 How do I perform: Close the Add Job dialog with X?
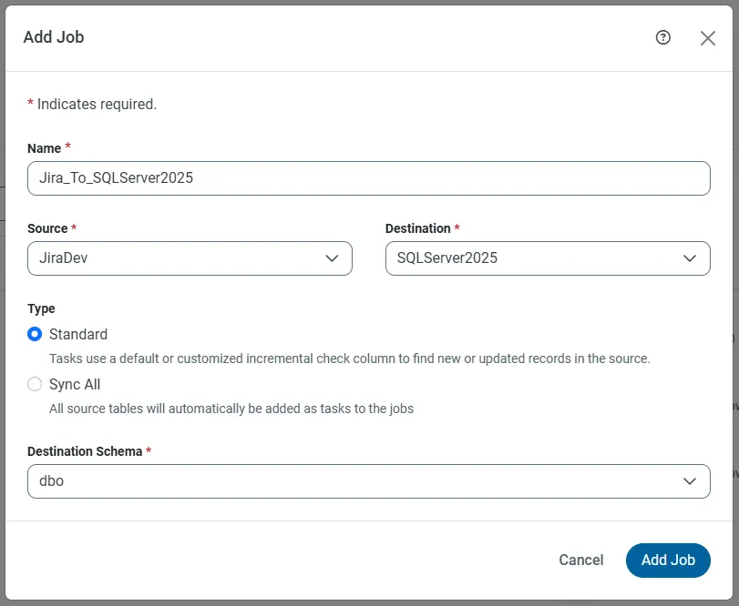(x=708, y=38)
